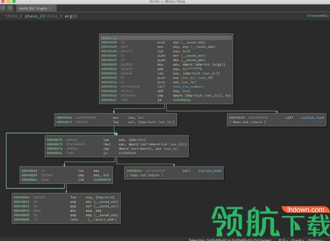The height and width of the screenshot is (241, 330).
Task: Select sub esp, 0x20 instruction line
Action: point(166,51)
